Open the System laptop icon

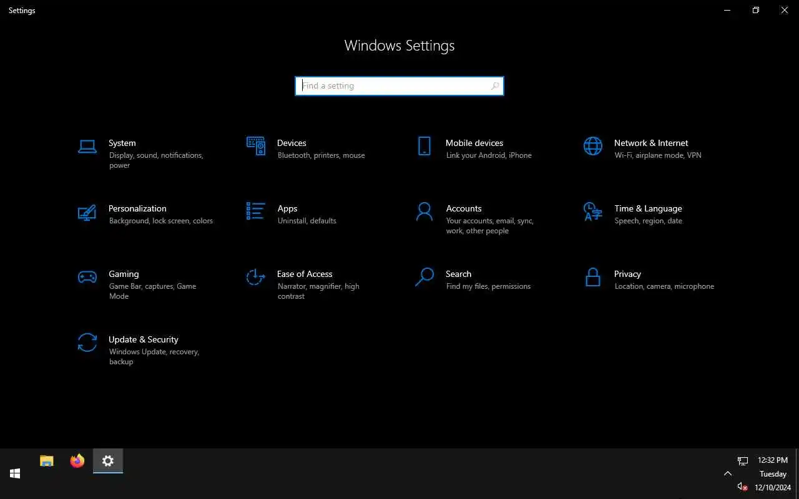tap(87, 147)
